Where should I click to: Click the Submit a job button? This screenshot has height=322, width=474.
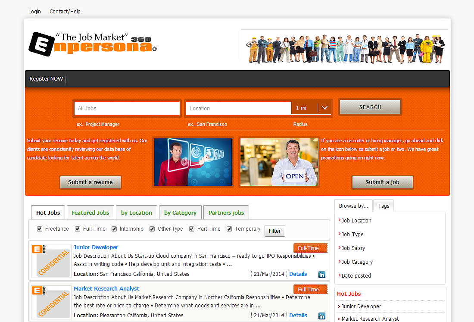(x=382, y=182)
